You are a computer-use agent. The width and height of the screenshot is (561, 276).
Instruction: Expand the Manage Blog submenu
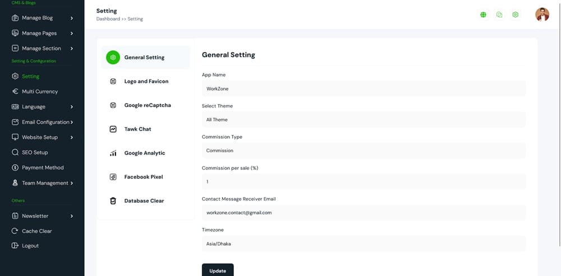(x=72, y=18)
